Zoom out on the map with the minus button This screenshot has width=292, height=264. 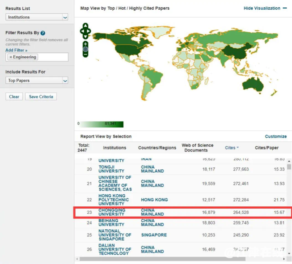tap(86, 55)
